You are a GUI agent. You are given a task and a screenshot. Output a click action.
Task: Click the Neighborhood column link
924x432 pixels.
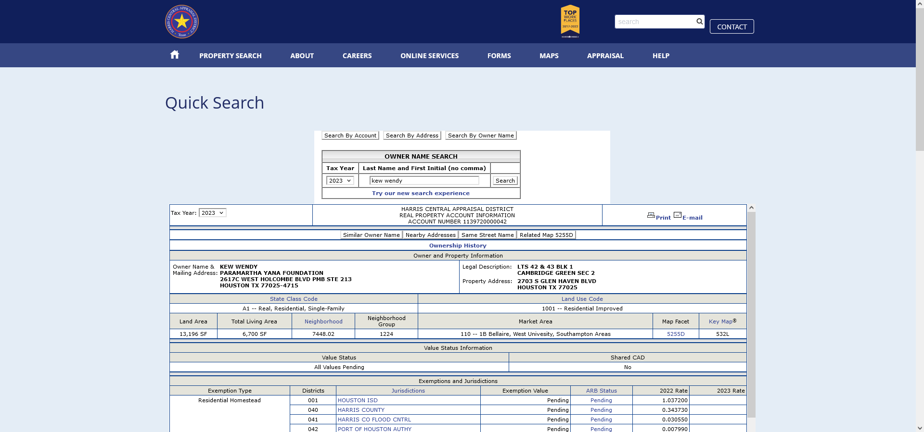pyautogui.click(x=323, y=321)
